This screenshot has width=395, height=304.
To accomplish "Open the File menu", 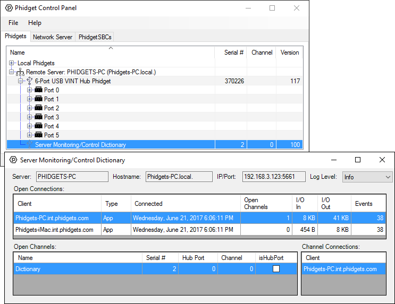I will click(x=13, y=23).
